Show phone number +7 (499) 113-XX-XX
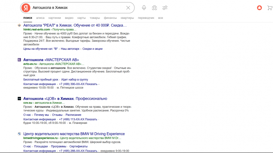The width and height of the screenshot is (273, 153). (x=78, y=119)
